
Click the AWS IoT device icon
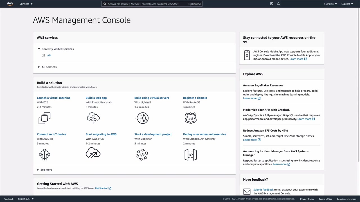click(x=44, y=155)
